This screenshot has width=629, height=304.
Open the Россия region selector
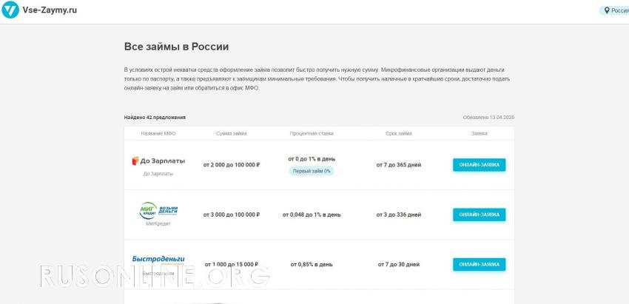click(x=615, y=10)
